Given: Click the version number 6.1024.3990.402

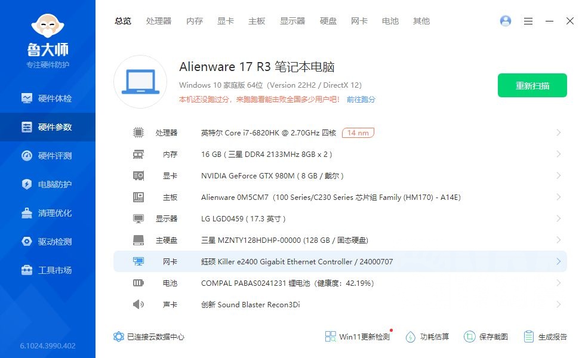Looking at the screenshot, I should (48, 345).
